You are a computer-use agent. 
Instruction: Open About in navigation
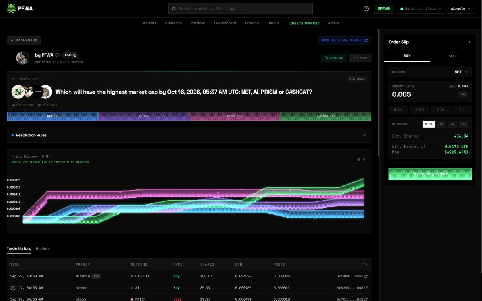pos(274,23)
